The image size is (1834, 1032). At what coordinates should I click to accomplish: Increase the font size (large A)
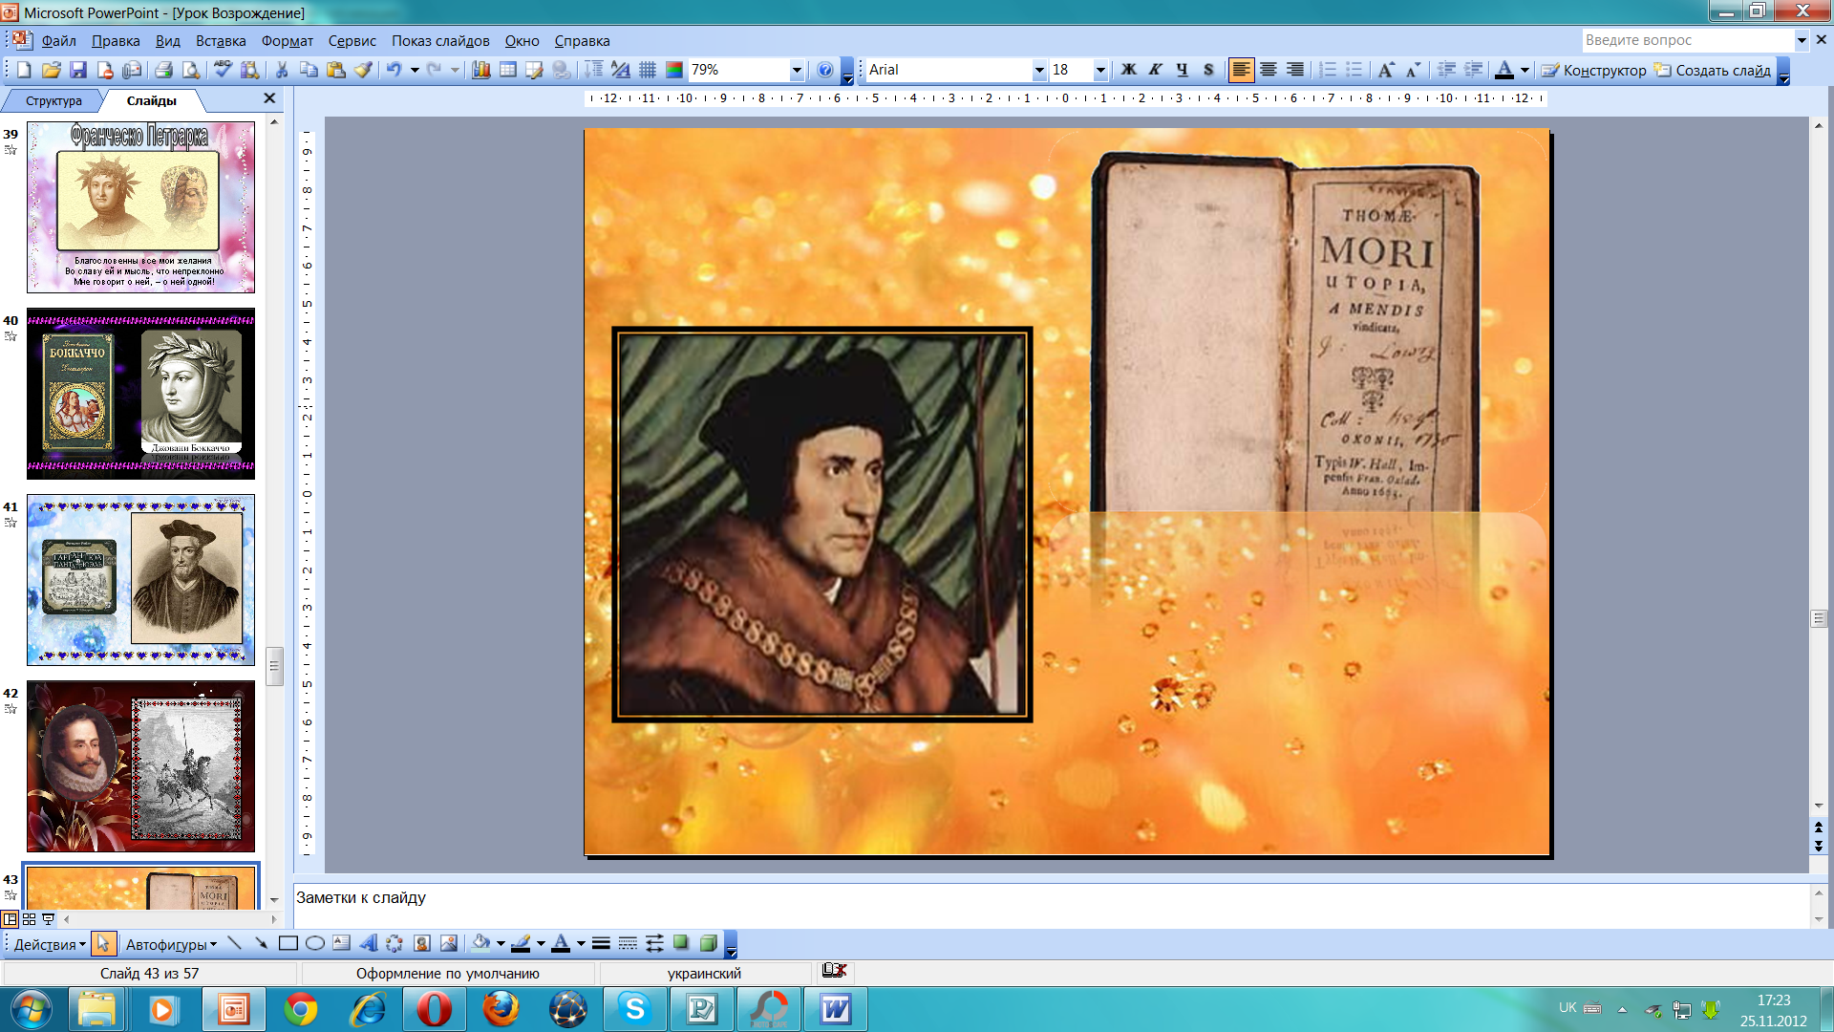[1385, 70]
